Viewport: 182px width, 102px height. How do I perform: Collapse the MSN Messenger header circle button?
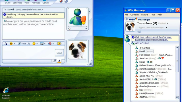[126, 19]
